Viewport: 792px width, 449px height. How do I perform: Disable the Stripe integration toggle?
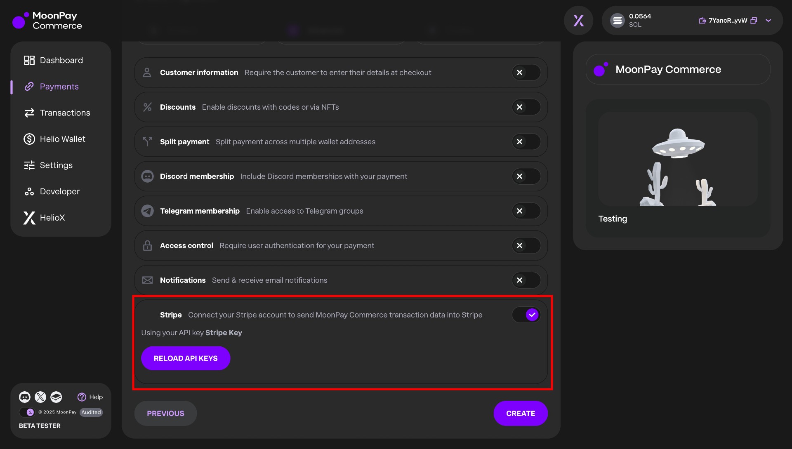point(526,315)
